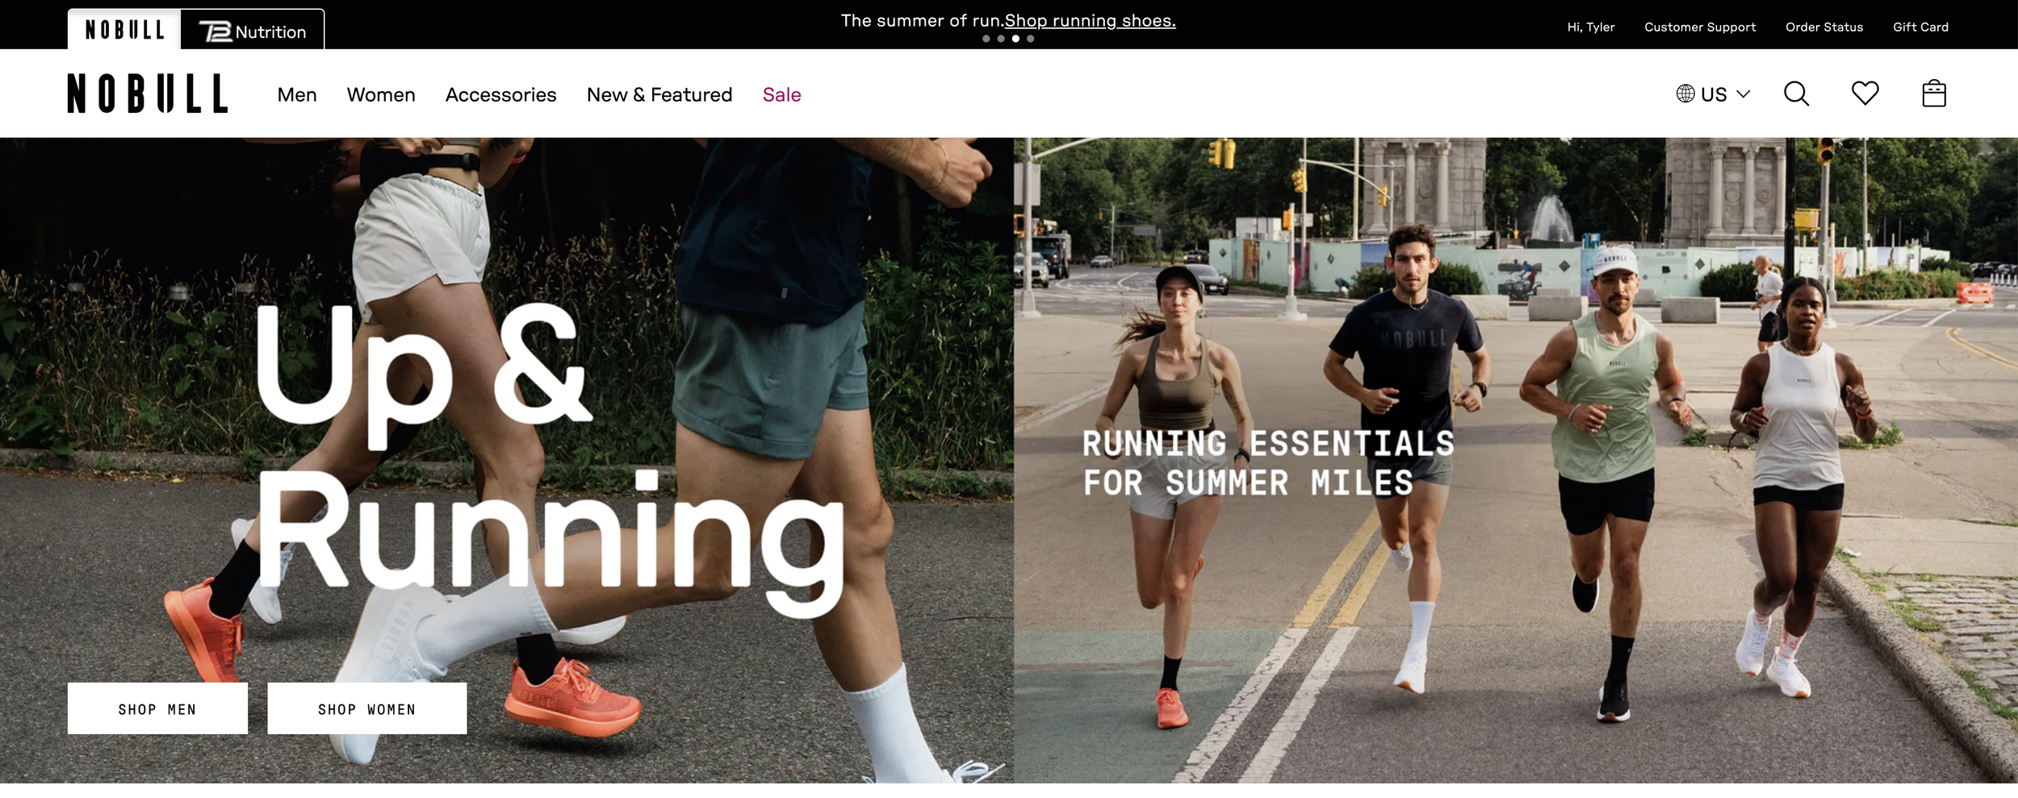
Task: Select the first announcement carousel dot
Action: 986,39
